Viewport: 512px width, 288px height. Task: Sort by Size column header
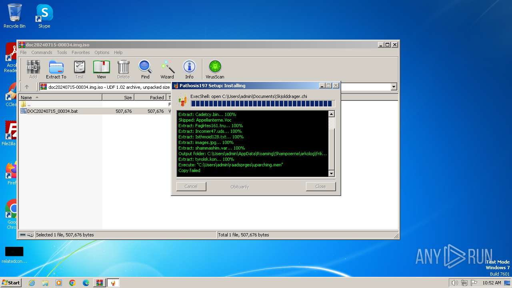click(x=118, y=98)
